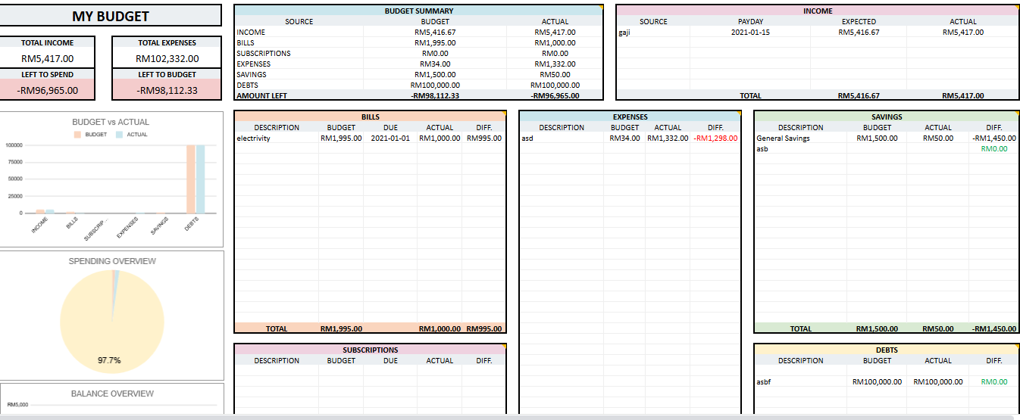Click the 97.7% pie chart label
The image size is (1020, 420).
coord(109,360)
